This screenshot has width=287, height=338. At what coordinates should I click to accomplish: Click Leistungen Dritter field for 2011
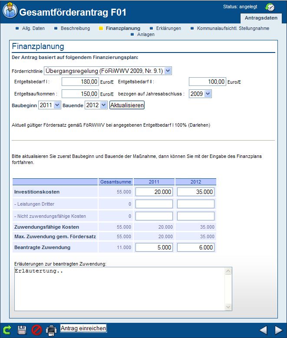tap(154, 204)
